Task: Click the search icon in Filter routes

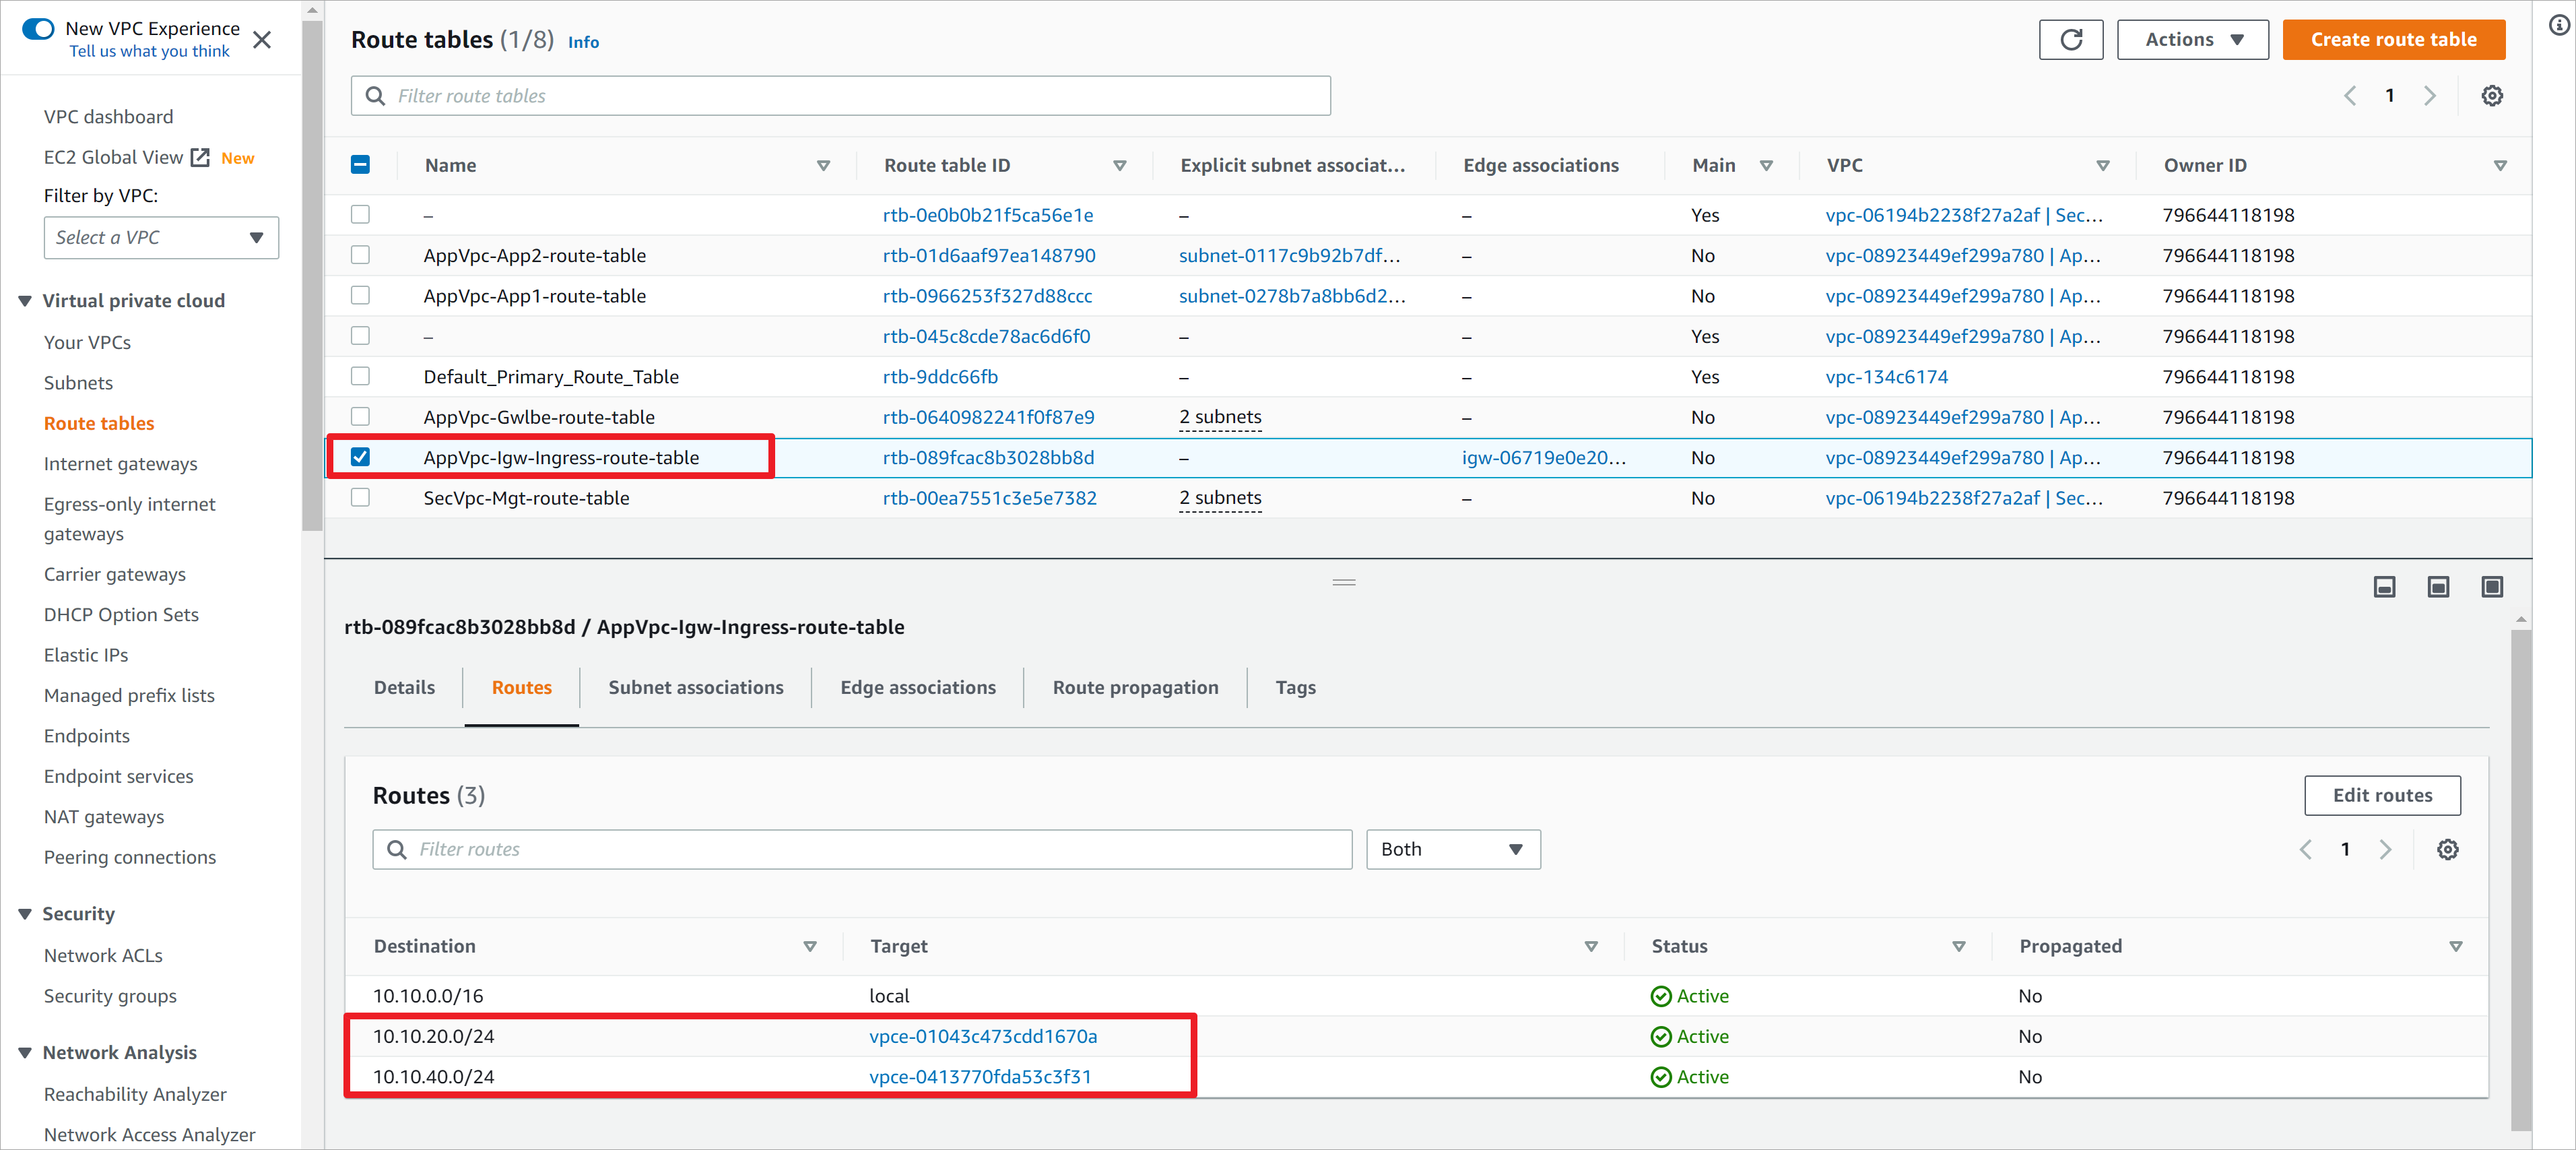Action: 397,849
